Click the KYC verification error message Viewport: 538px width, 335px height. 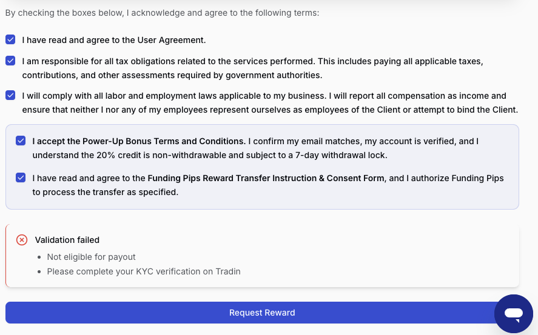[x=144, y=271]
